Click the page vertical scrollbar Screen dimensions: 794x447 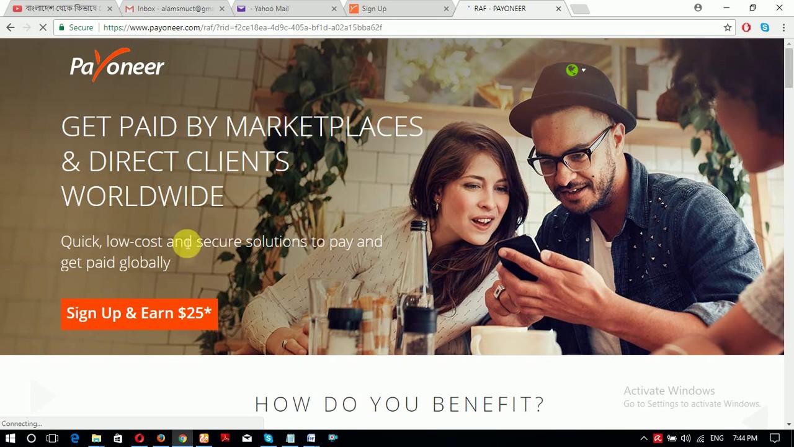pyautogui.click(x=789, y=233)
